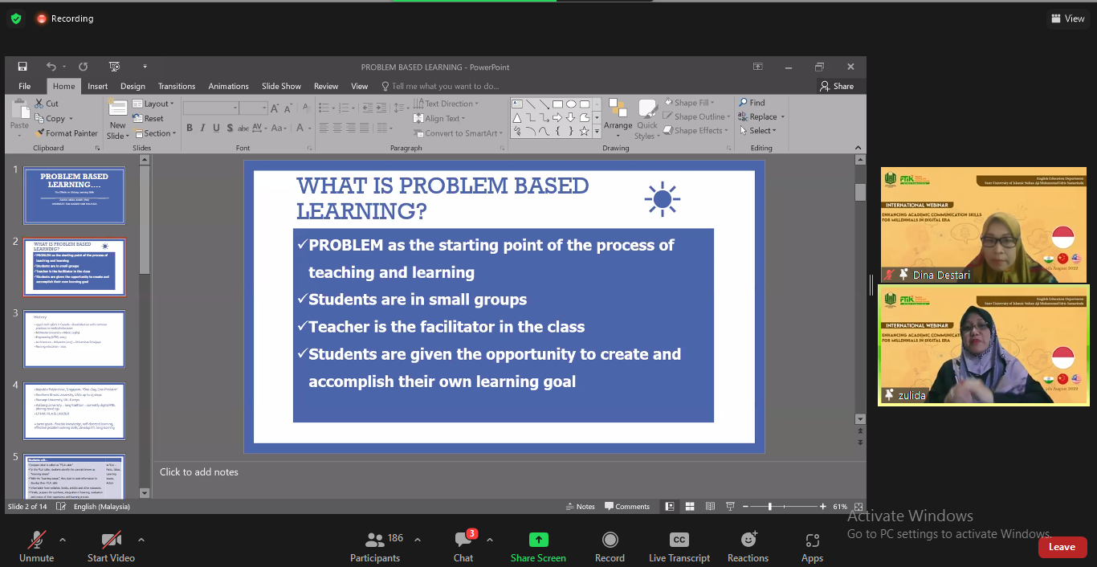Decrease indent level in Paragraph group
This screenshot has height=567, width=1097.
point(368,108)
